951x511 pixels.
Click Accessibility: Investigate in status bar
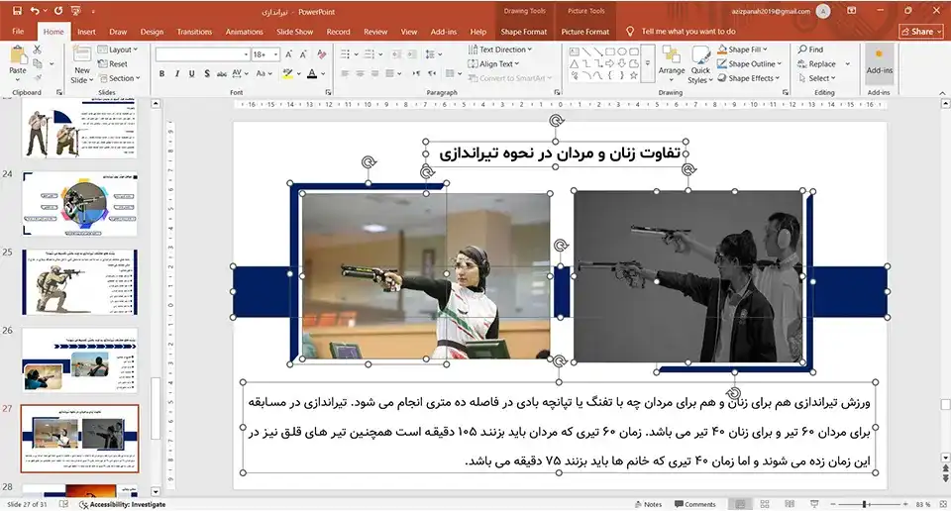tap(123, 504)
